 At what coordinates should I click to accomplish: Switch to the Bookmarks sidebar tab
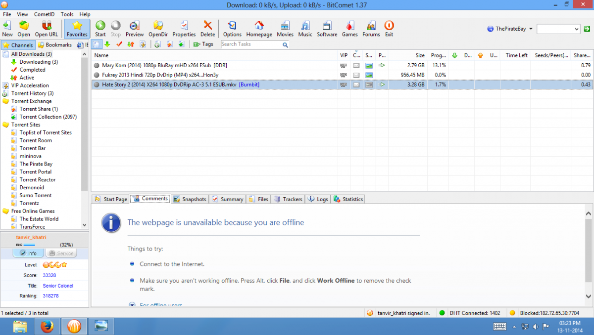point(54,45)
